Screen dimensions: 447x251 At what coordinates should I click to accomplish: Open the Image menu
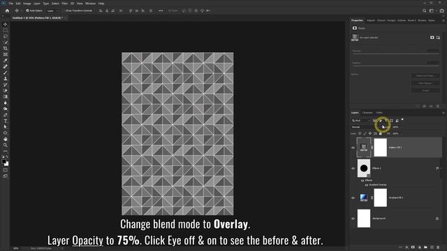point(27,3)
